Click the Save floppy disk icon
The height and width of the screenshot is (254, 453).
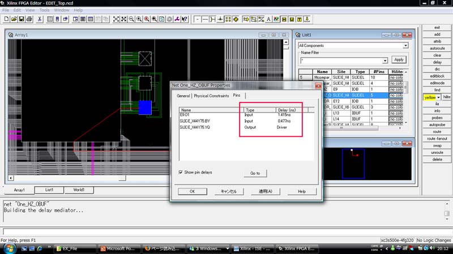[x=22, y=19]
